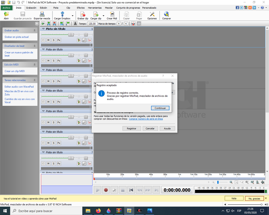
Task: Click the help question mark icon
Action: click(262, 8)
